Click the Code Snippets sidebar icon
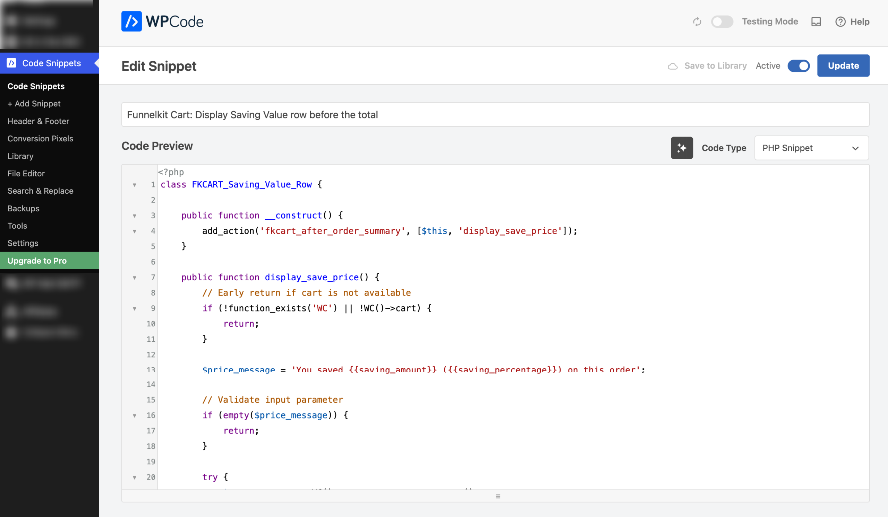 coord(12,63)
